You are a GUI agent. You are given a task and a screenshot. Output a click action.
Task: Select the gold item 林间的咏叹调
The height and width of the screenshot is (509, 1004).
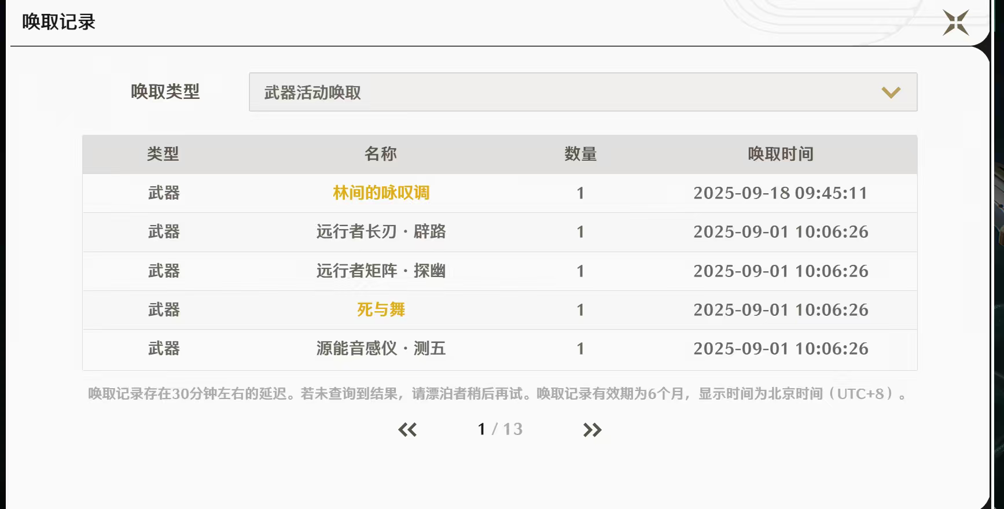click(x=381, y=193)
